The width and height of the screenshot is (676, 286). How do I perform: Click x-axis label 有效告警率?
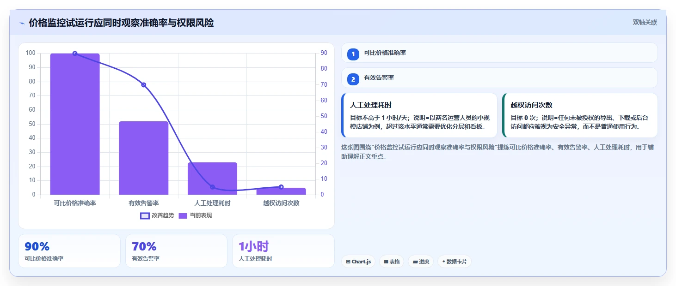pos(143,203)
